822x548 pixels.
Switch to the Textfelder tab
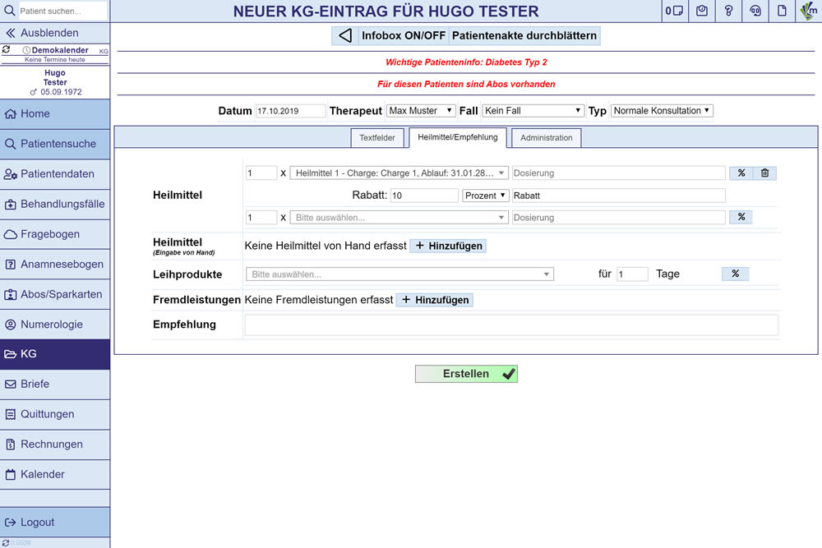click(x=378, y=138)
